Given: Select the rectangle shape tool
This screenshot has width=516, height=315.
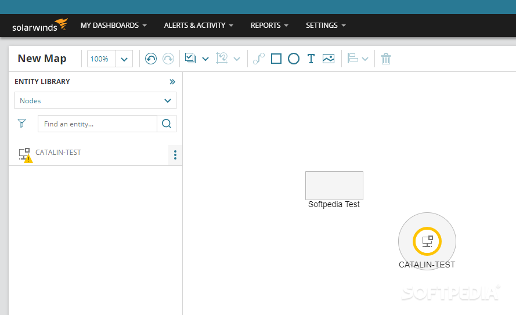Looking at the screenshot, I should [x=276, y=59].
